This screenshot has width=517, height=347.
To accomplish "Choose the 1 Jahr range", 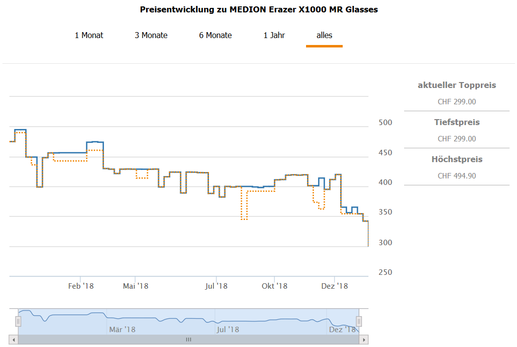I will coord(274,35).
